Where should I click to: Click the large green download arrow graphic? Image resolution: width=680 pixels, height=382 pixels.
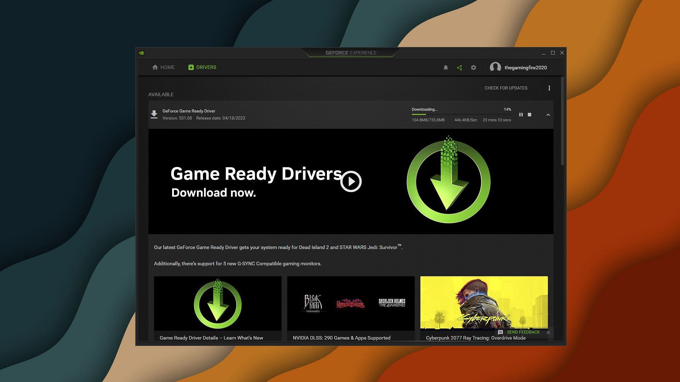(448, 180)
